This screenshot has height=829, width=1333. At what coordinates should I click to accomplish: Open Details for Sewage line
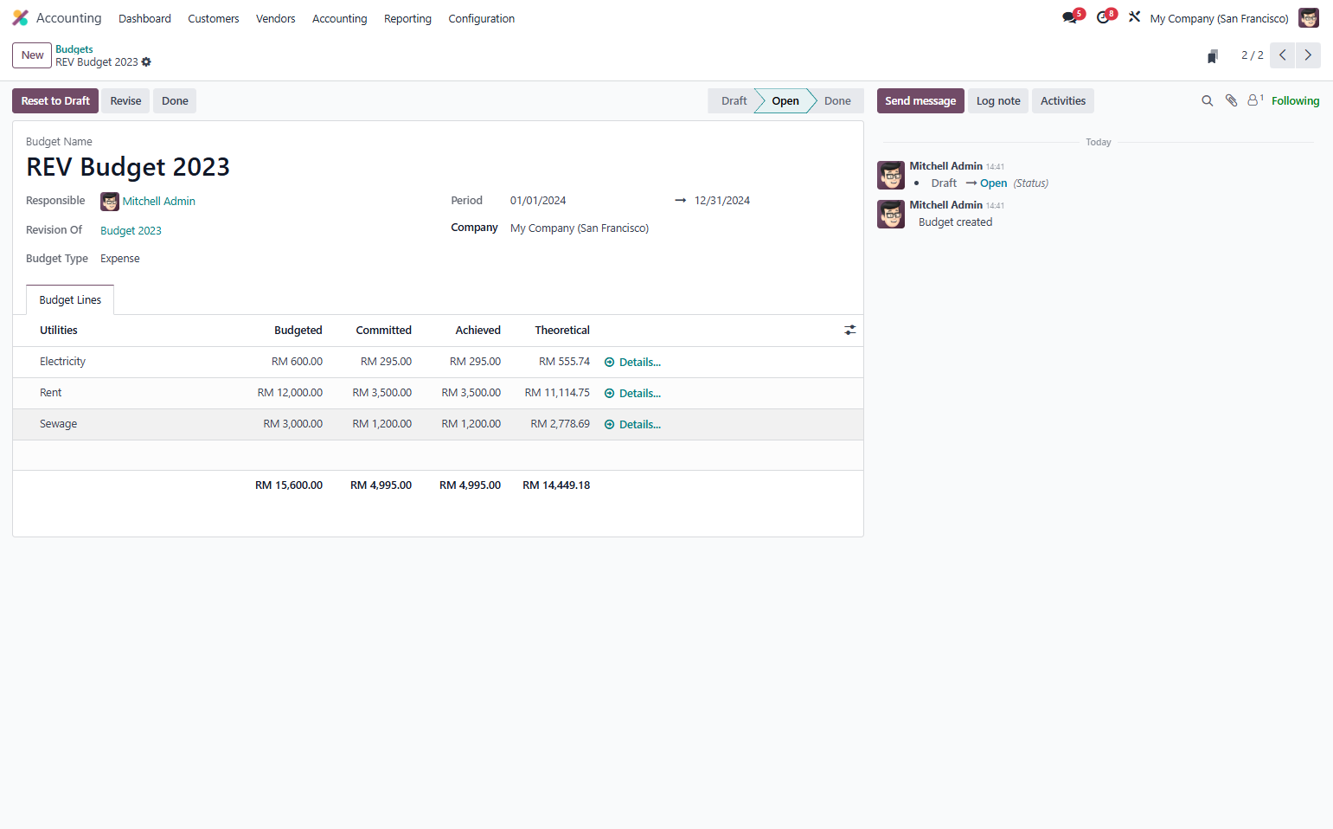click(632, 425)
